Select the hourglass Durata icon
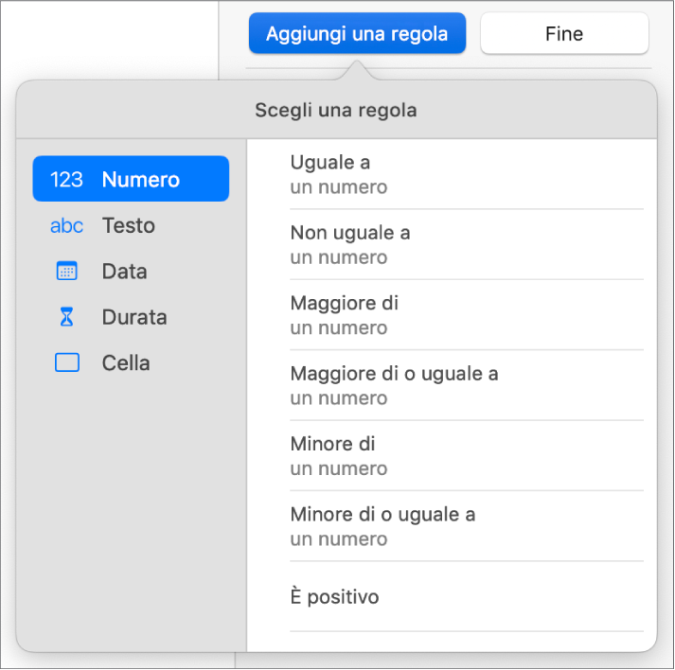 tap(66, 317)
